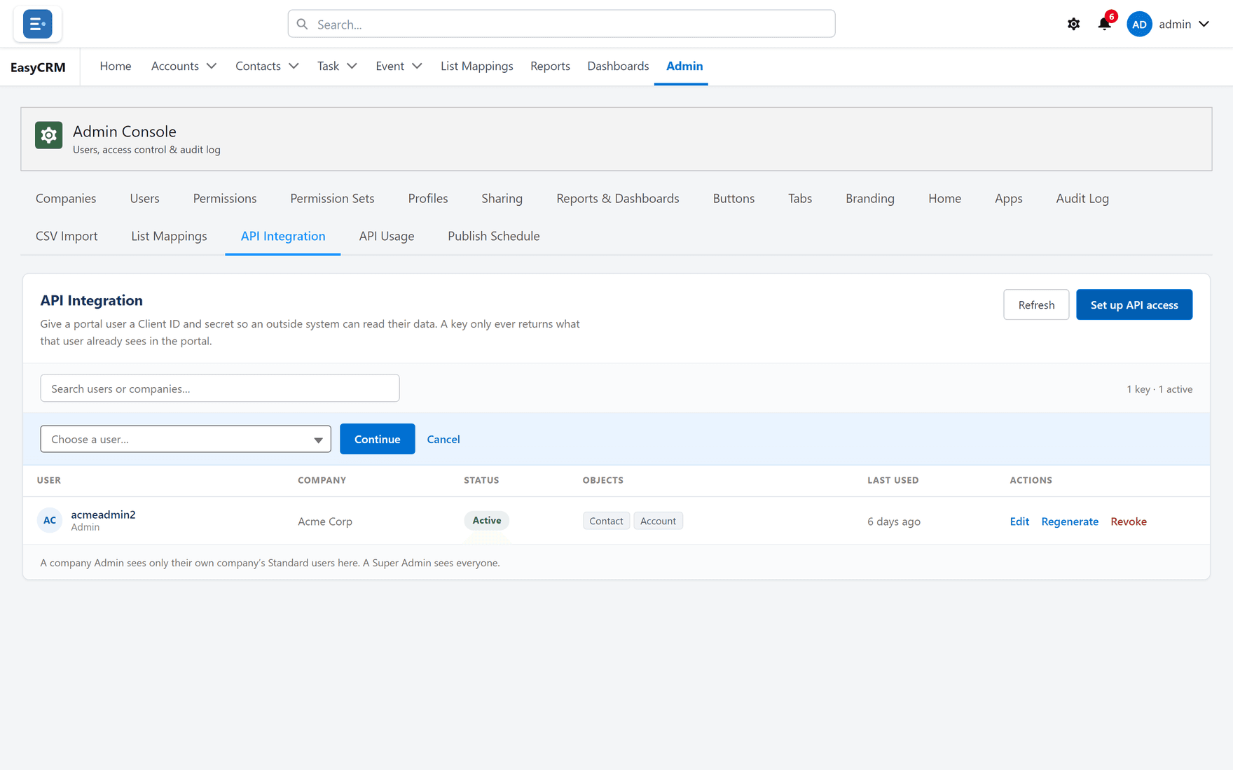The image size is (1233, 770).
Task: Regenerate the acmeadmin2 API key
Action: tap(1070, 521)
